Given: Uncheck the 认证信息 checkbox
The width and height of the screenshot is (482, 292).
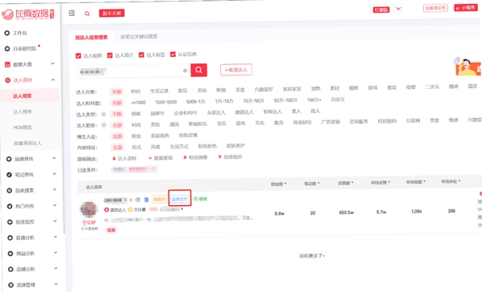Looking at the screenshot, I should click(173, 55).
